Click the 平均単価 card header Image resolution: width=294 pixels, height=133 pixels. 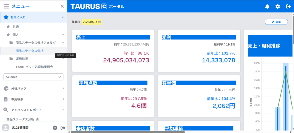coord(199,128)
